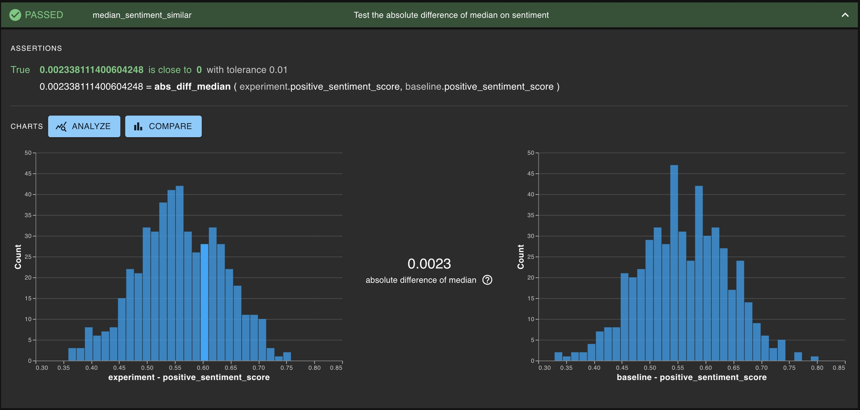This screenshot has width=860, height=410.
Task: Click the rightmost bar near 0.80 in baseline
Action: [x=814, y=359]
